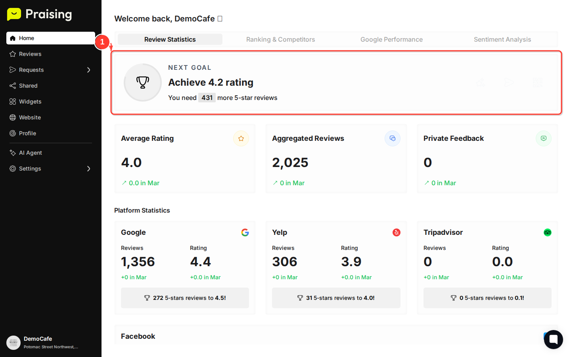
Task: Expand the Settings sidebar submenu
Action: pyautogui.click(x=89, y=169)
